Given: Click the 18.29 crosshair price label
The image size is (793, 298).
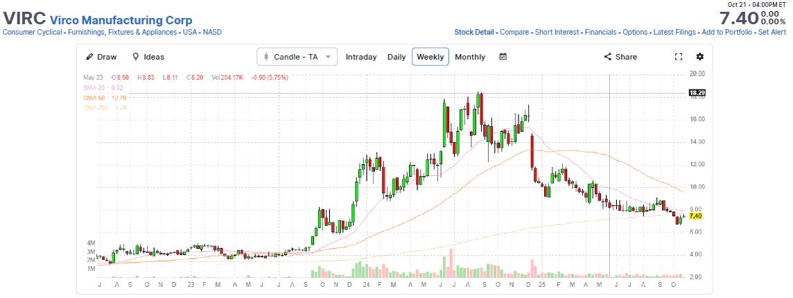Looking at the screenshot, I should point(696,93).
